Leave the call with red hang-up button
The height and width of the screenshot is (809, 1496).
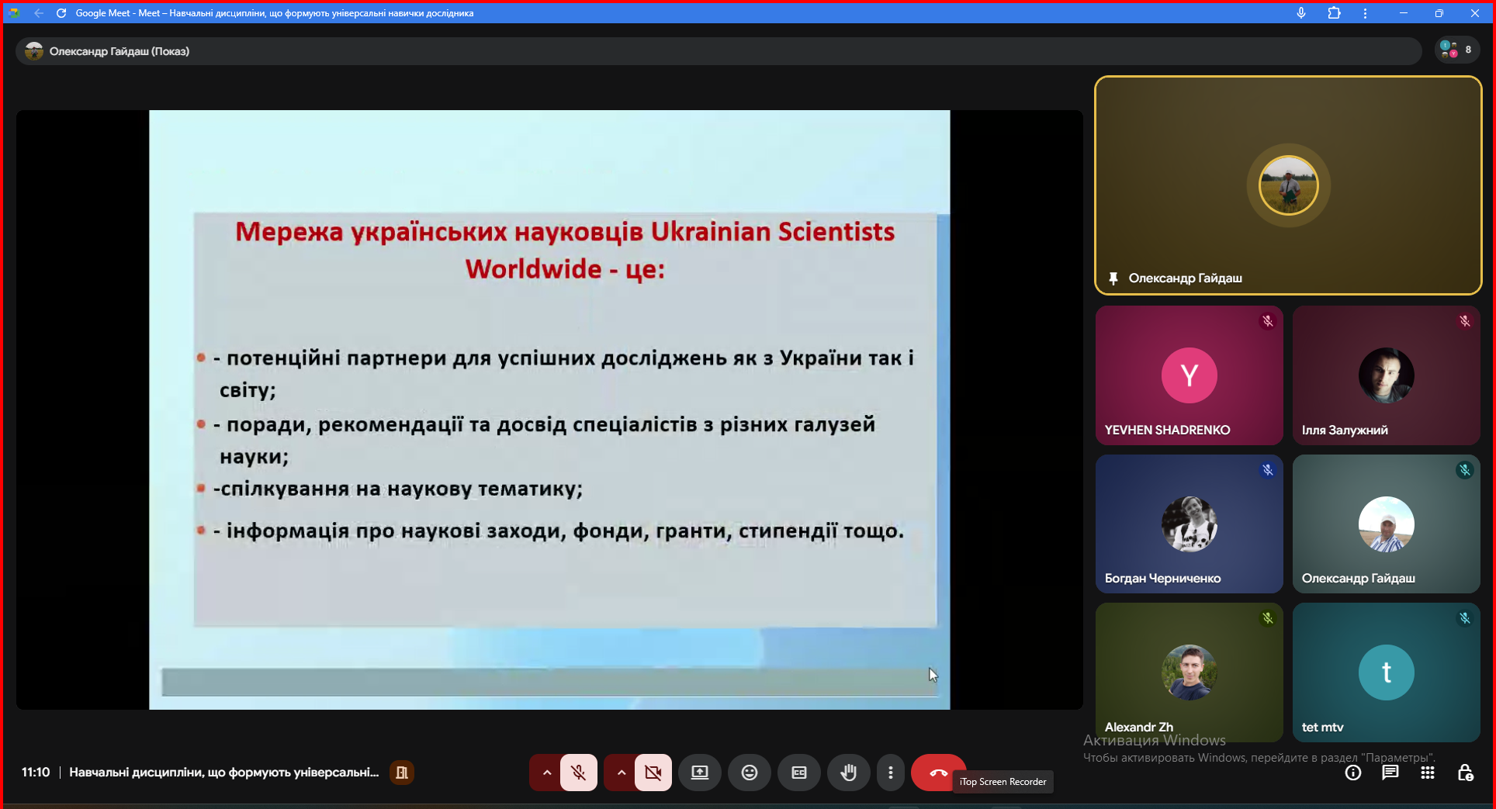click(938, 773)
